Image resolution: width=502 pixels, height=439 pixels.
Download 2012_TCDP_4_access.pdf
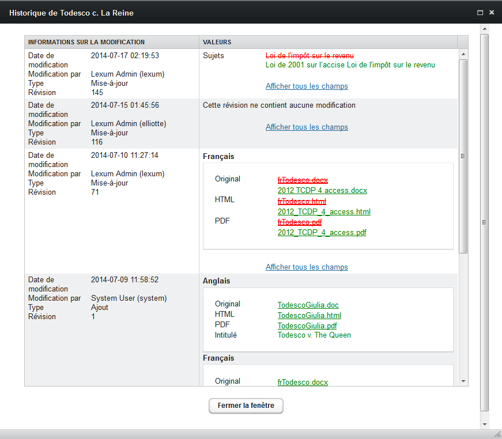(322, 233)
